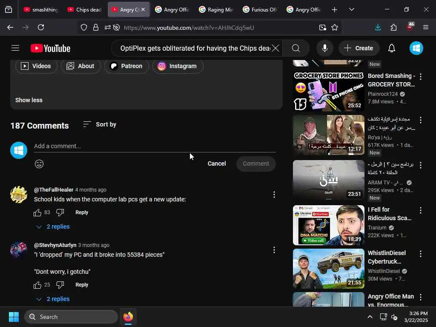436x327 pixels.
Task: Open menu for Bored Smashing Grocery Store video
Action: pyautogui.click(x=421, y=77)
